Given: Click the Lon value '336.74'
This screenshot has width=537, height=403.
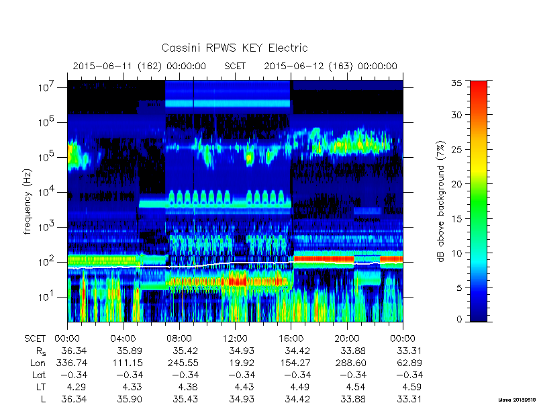Looking at the screenshot, I should click(x=71, y=363).
